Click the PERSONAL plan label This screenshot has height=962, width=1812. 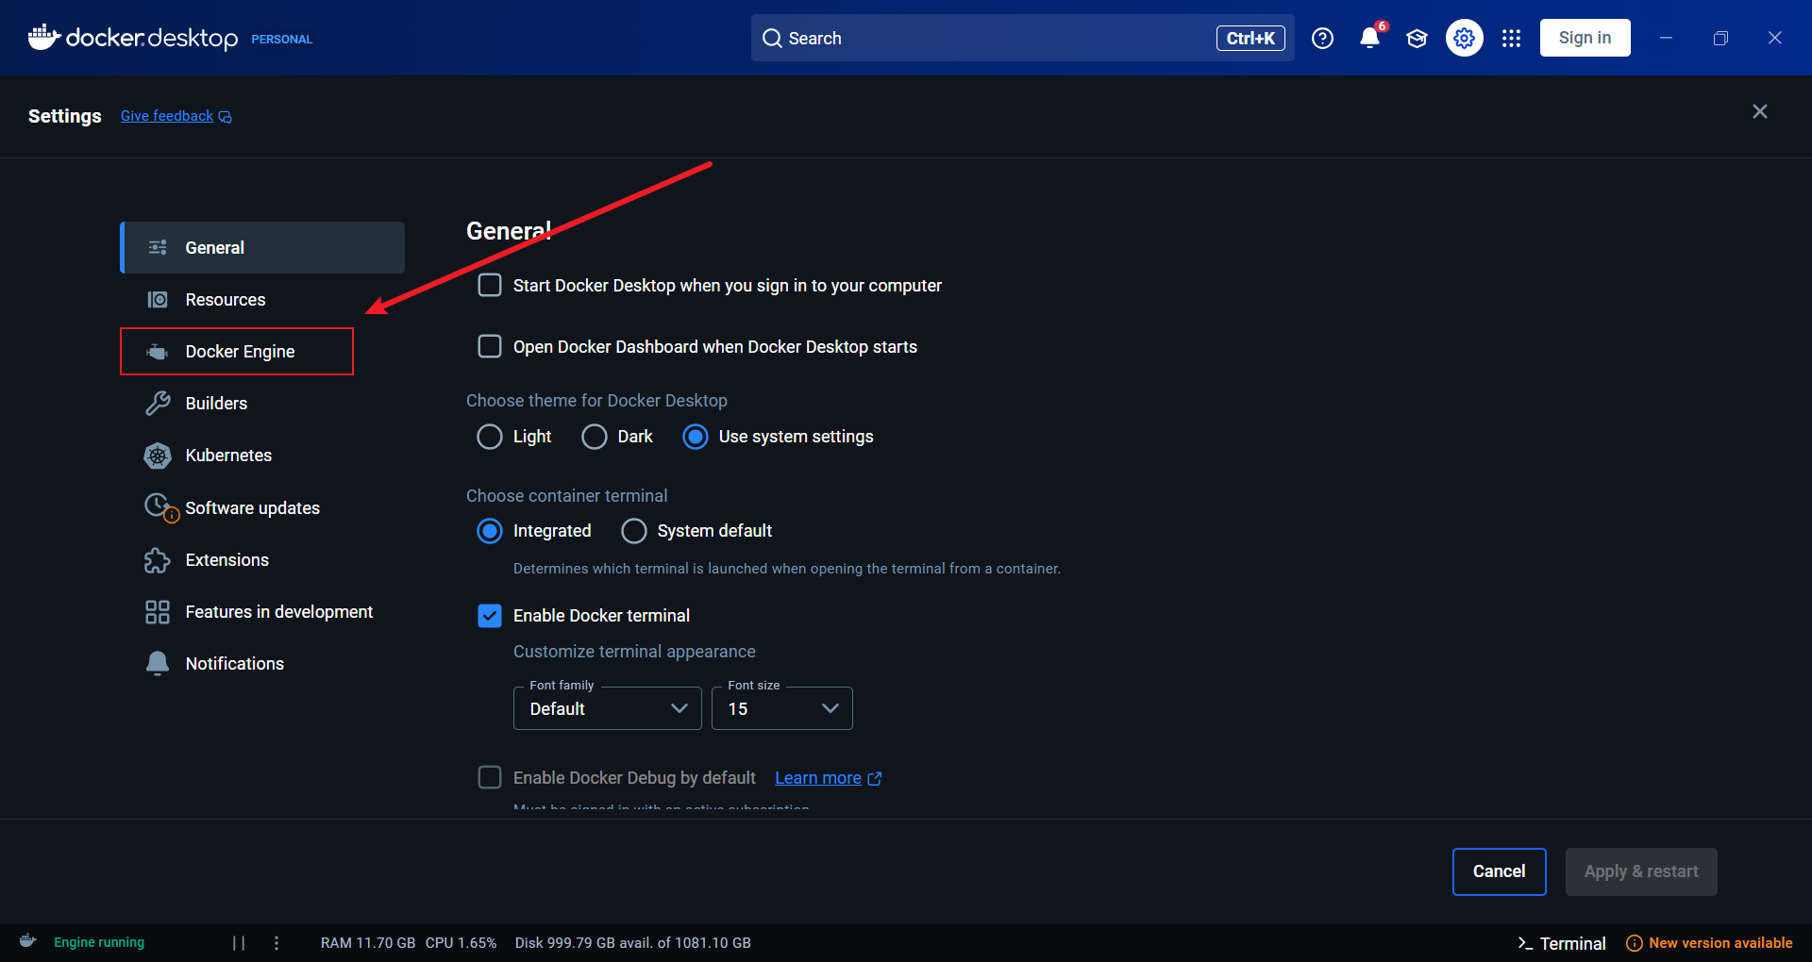pyautogui.click(x=281, y=40)
